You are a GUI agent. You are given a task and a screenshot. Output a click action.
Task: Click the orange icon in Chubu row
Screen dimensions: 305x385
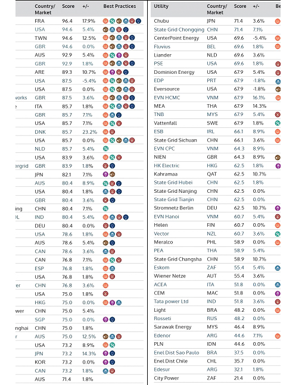(278, 21)
